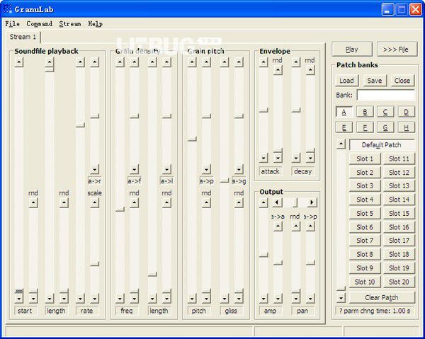Screen dimensions: 425x339
Task: Click the a->p label in Grain pitch
Action: pyautogui.click(x=207, y=181)
